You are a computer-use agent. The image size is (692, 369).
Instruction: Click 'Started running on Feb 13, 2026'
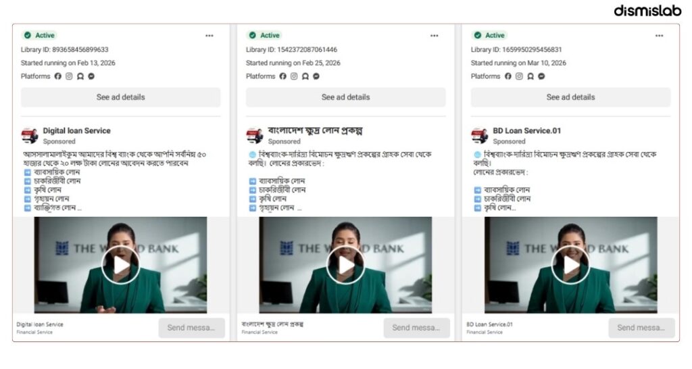pos(68,63)
